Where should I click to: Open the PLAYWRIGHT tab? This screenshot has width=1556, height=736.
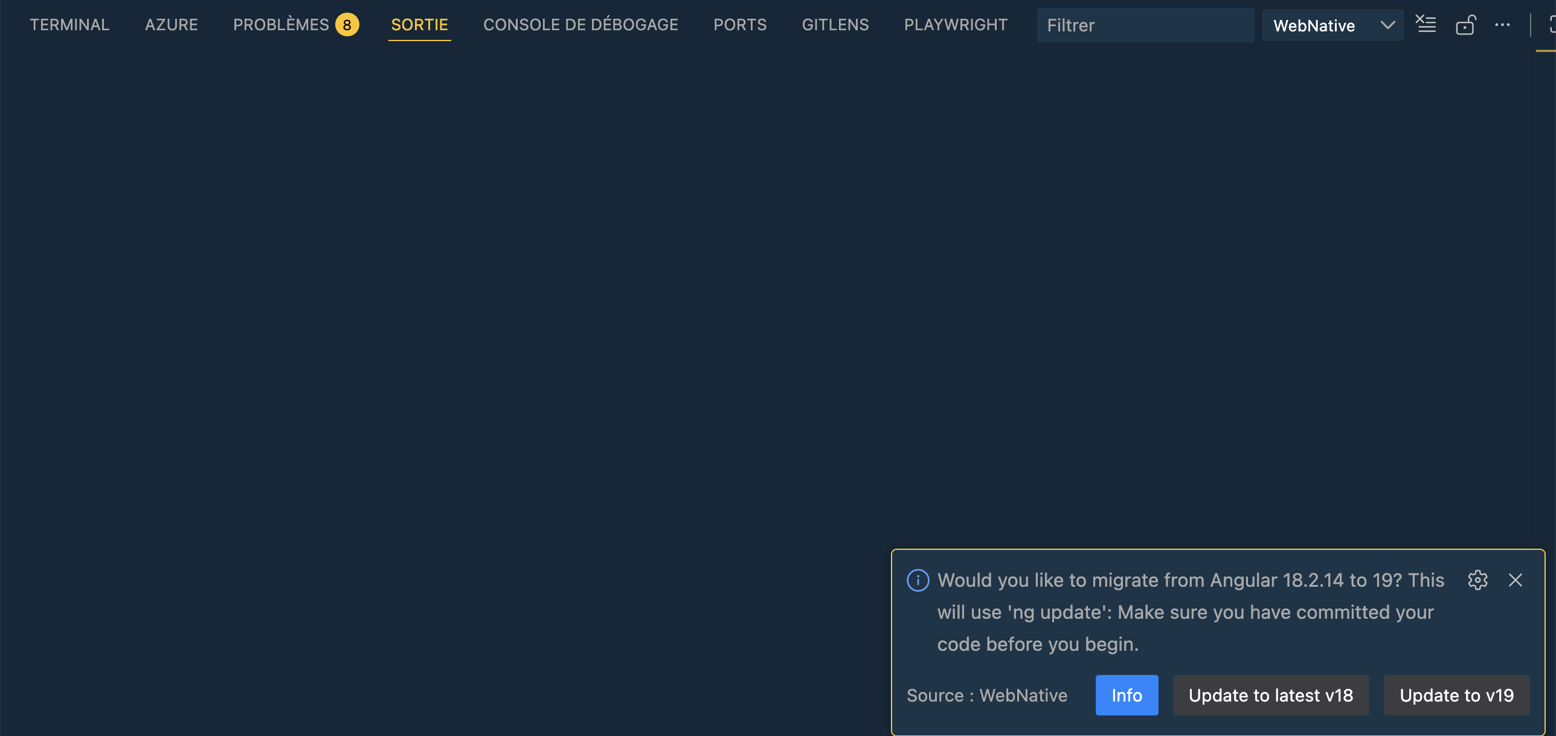(956, 25)
